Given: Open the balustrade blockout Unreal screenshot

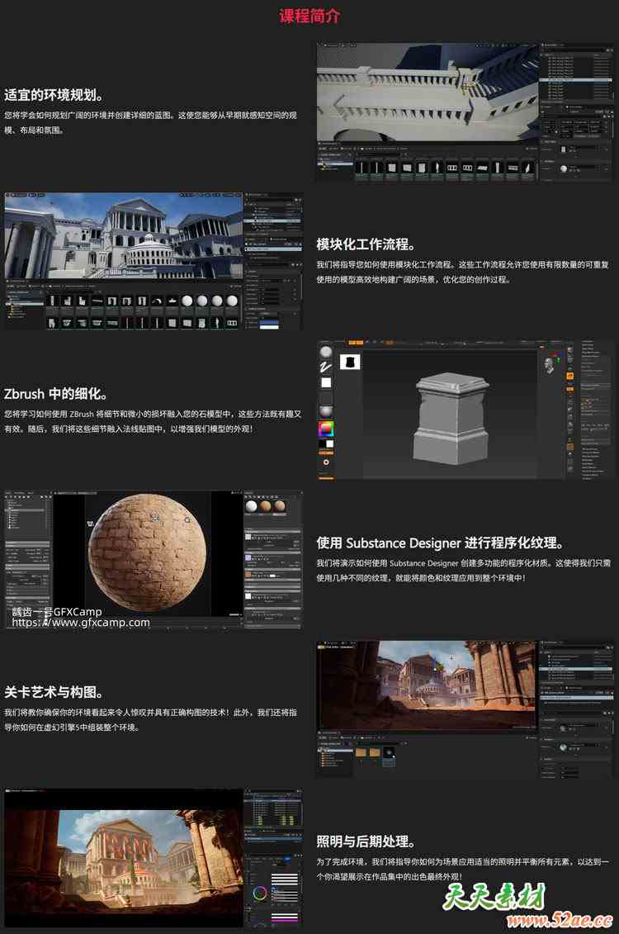Looking at the screenshot, I should click(464, 112).
